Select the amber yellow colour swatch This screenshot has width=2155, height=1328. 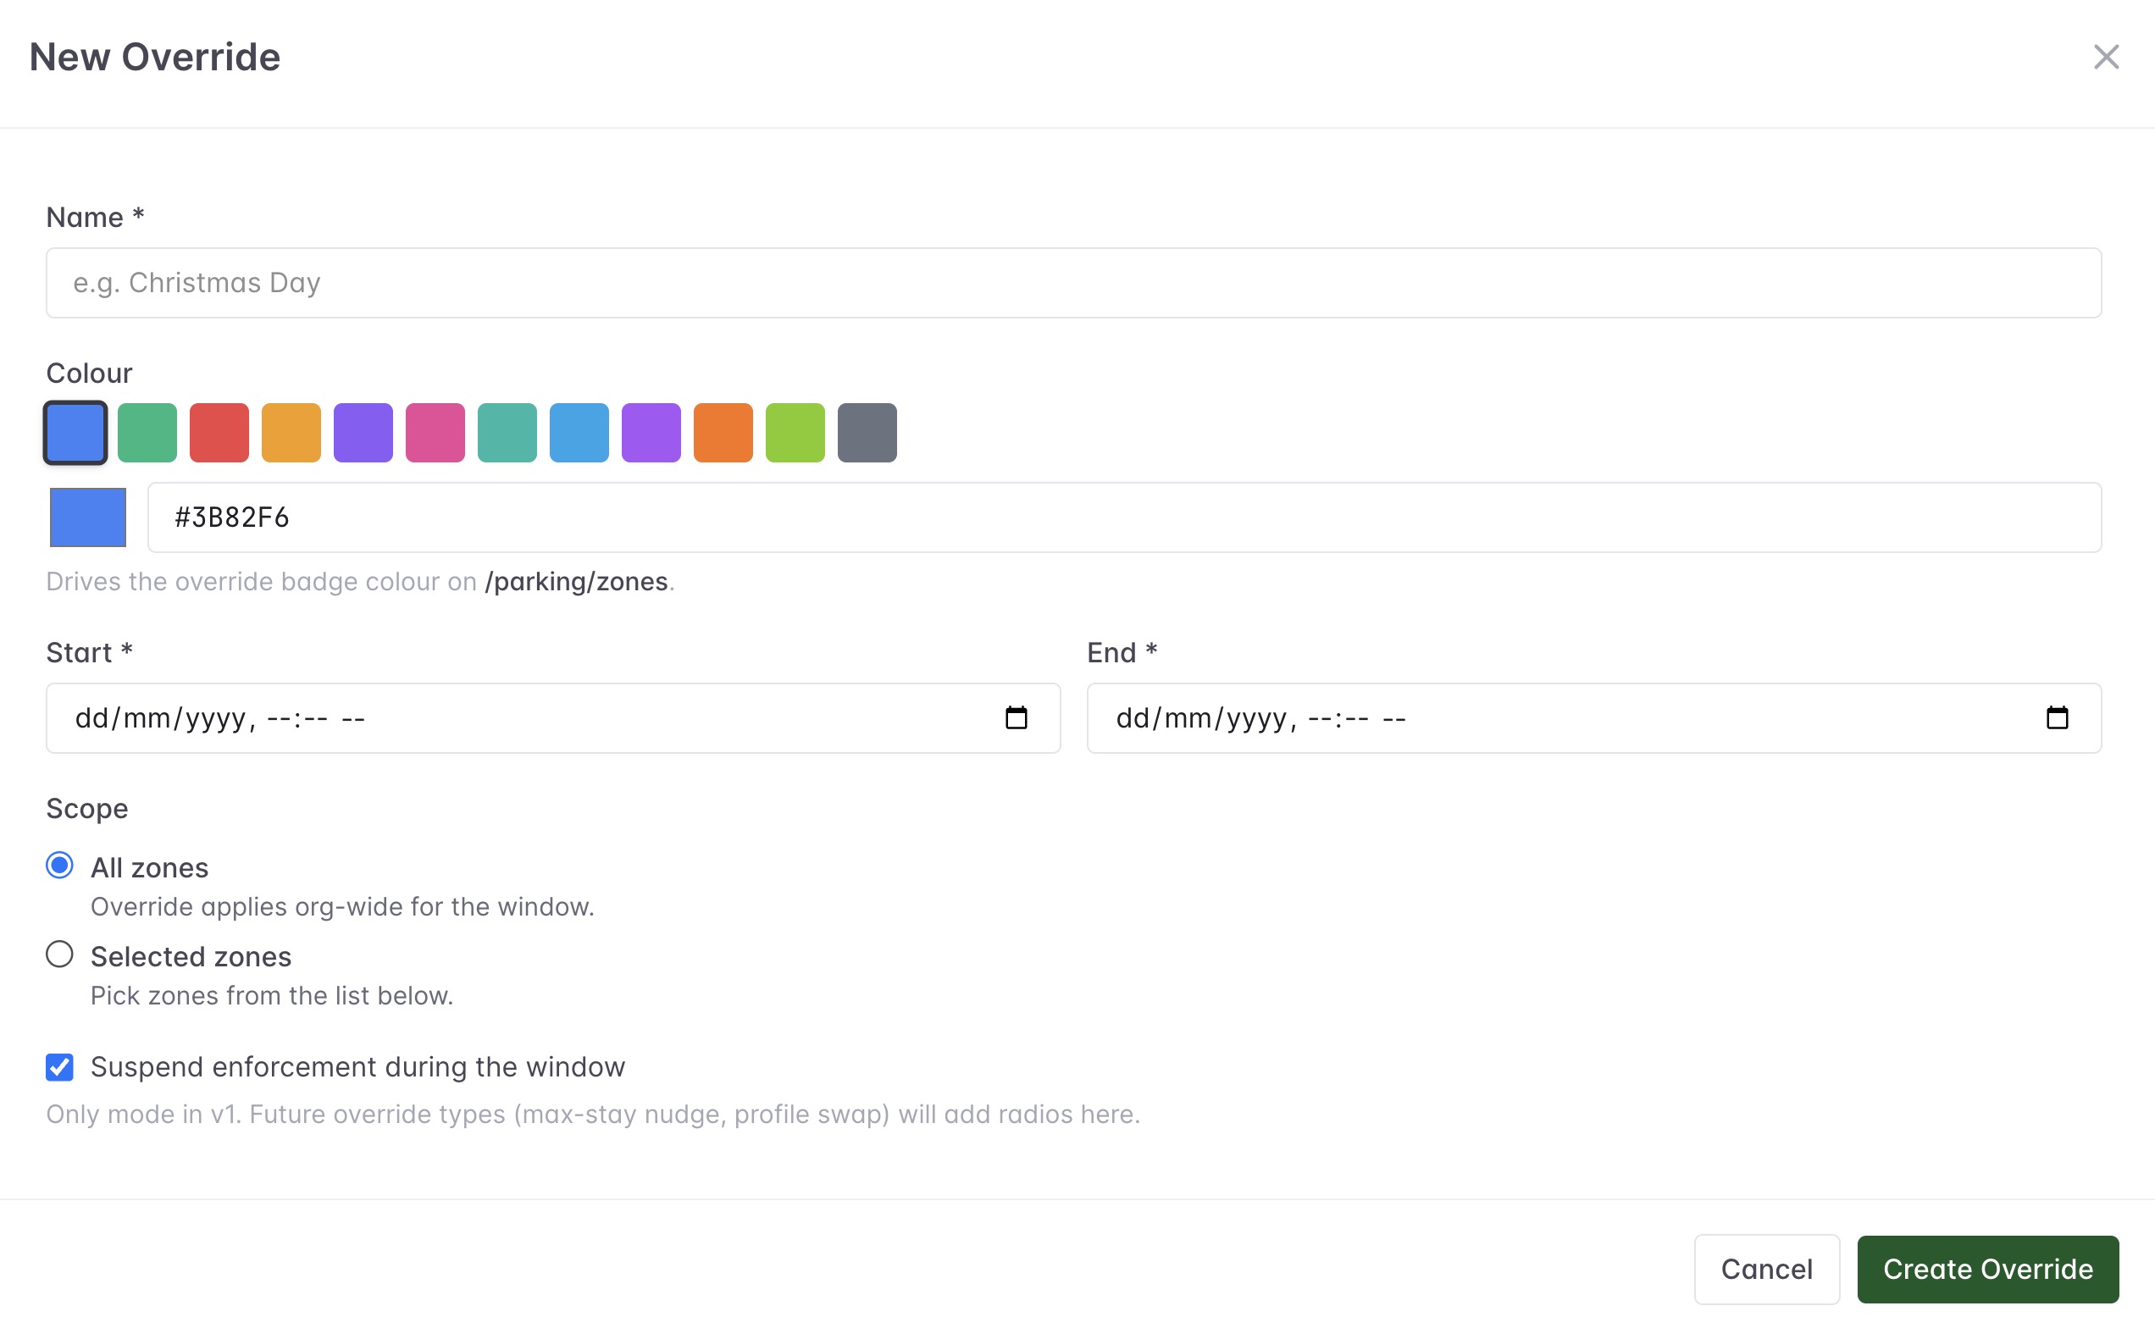291,433
